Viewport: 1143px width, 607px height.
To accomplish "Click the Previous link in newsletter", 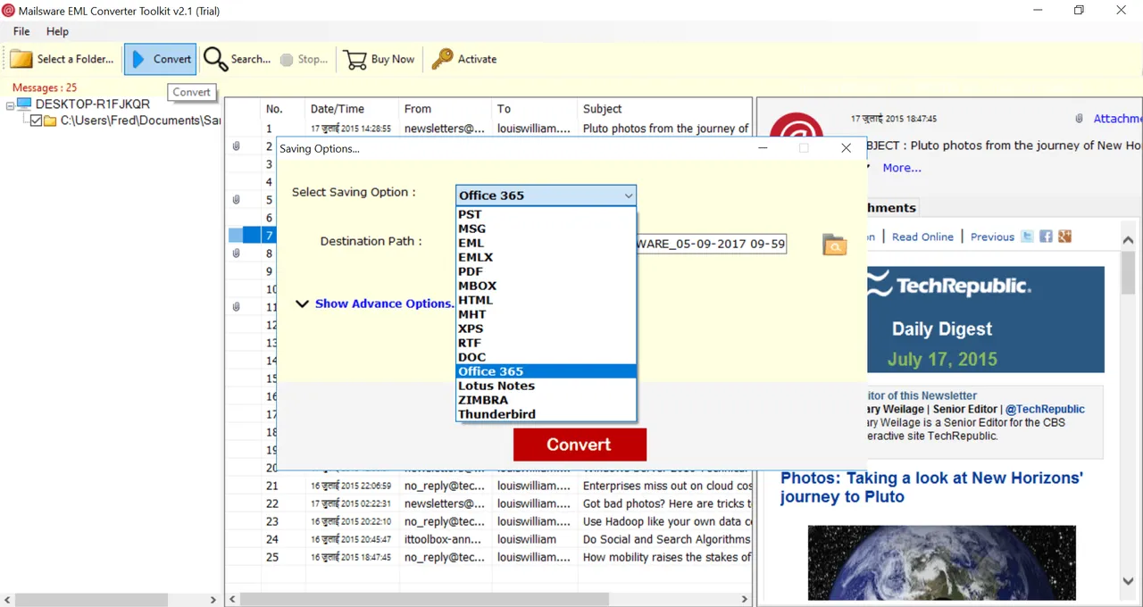I will tap(992, 237).
